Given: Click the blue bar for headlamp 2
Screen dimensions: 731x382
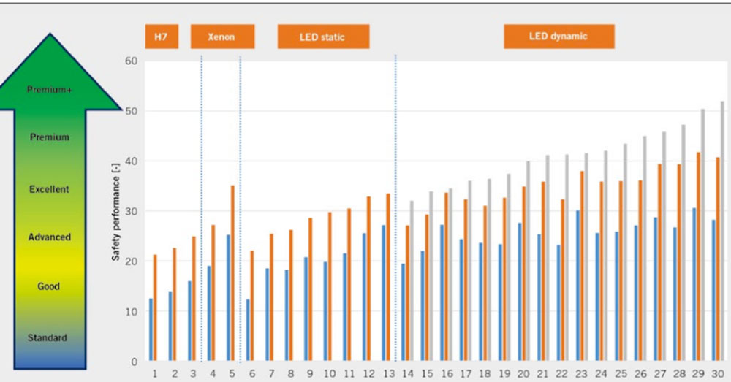Looking at the screenshot, I should point(170,326).
